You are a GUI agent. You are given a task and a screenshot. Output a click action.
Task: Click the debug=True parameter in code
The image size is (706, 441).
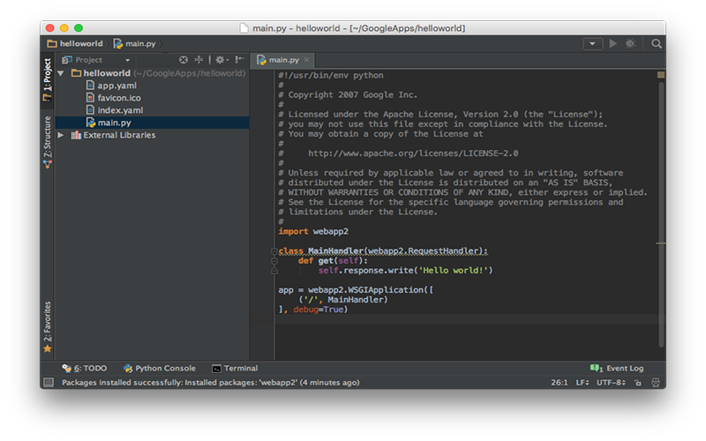(x=318, y=310)
